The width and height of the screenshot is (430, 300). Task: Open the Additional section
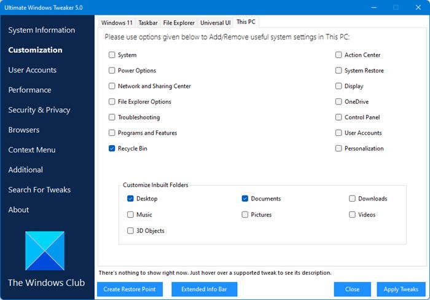click(26, 170)
